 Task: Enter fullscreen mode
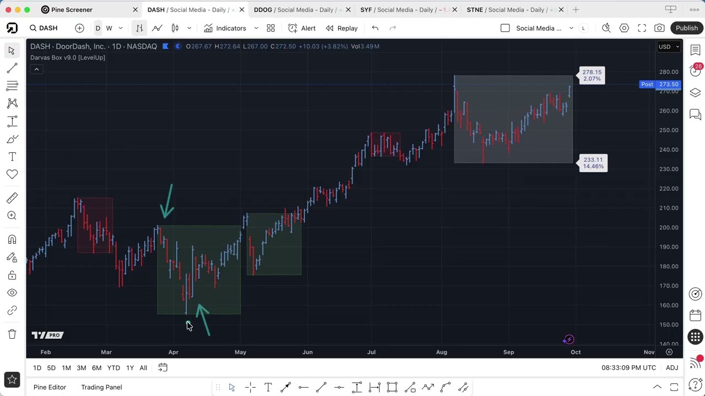pos(642,28)
